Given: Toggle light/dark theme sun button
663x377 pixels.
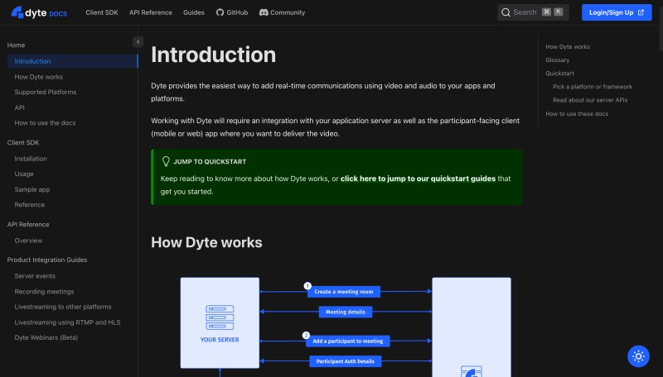Looking at the screenshot, I should coord(638,356).
